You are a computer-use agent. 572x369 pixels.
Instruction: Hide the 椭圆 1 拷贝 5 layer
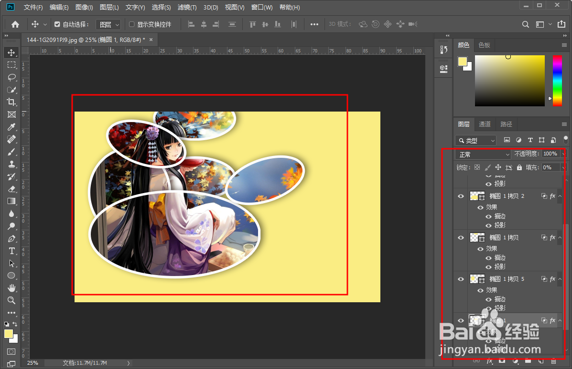coord(461,279)
